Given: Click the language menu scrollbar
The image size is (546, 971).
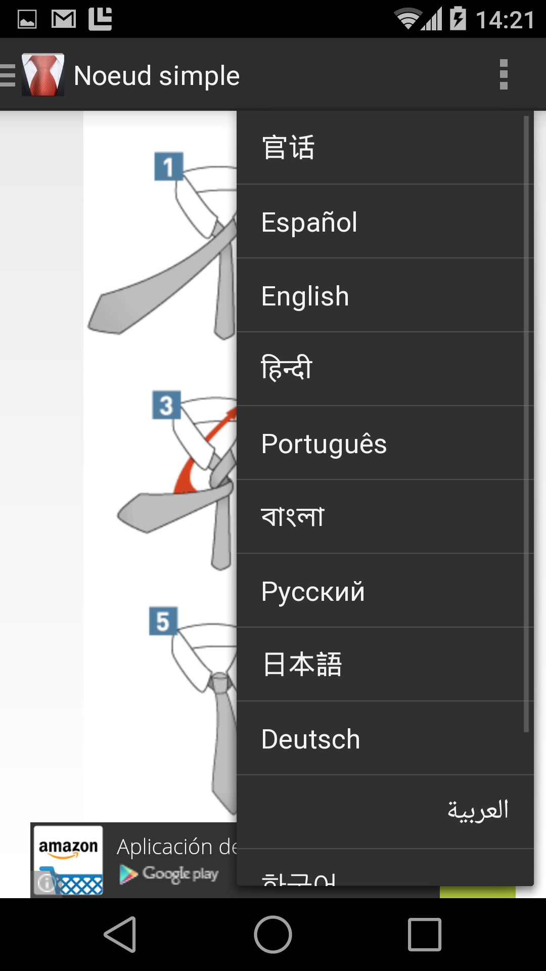Looking at the screenshot, I should point(526,424).
